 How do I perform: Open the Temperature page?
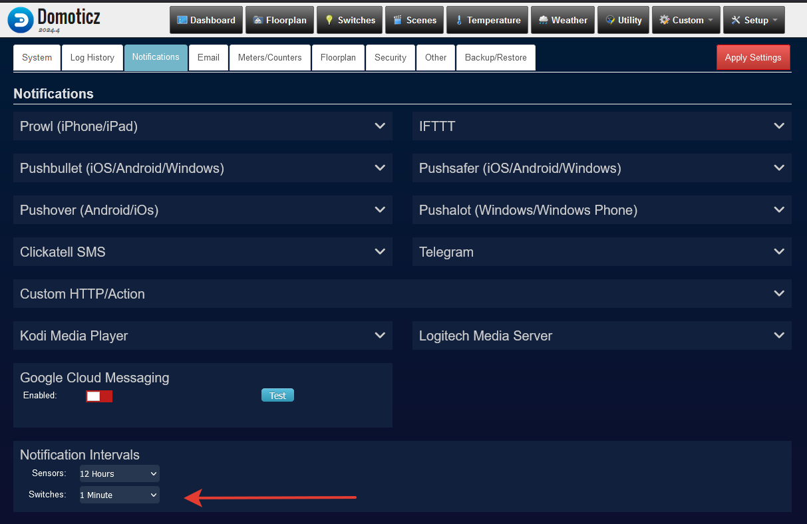[x=487, y=20]
